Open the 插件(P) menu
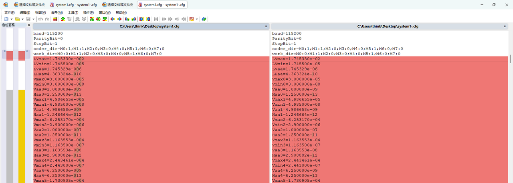 pos(88,12)
